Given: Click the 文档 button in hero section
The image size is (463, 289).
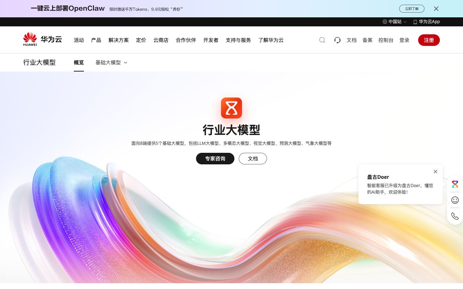Looking at the screenshot, I should (253, 159).
